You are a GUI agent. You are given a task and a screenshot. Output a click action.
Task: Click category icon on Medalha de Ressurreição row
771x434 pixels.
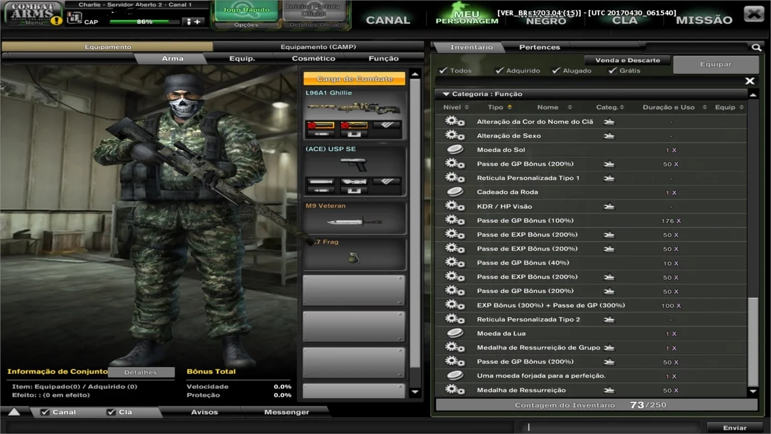coord(609,390)
